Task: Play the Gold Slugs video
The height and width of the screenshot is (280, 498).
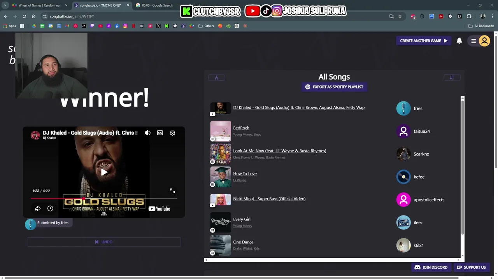Action: (x=104, y=172)
